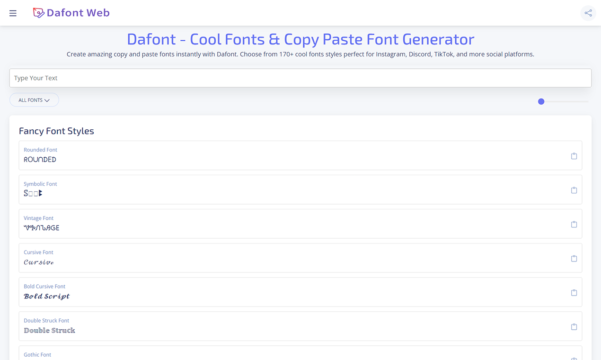The image size is (601, 360).
Task: Select the Bold Script sample text
Action: coord(47,296)
